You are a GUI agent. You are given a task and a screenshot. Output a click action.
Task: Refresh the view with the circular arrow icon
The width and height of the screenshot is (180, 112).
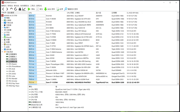tap(15, 9)
